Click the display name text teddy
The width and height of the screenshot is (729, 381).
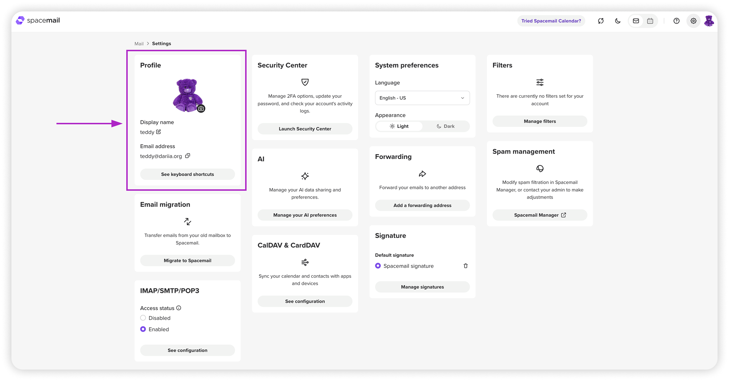(x=147, y=132)
